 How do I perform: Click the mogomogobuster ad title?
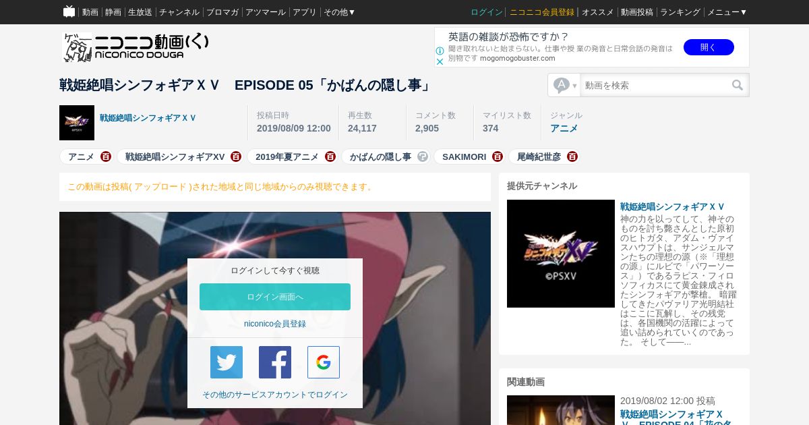coord(509,36)
